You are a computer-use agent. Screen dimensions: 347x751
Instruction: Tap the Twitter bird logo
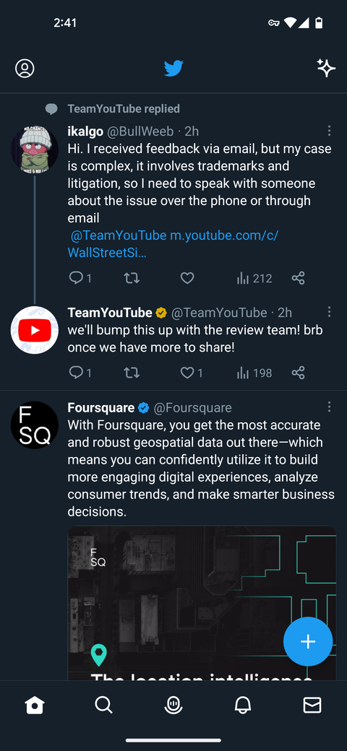coord(173,69)
